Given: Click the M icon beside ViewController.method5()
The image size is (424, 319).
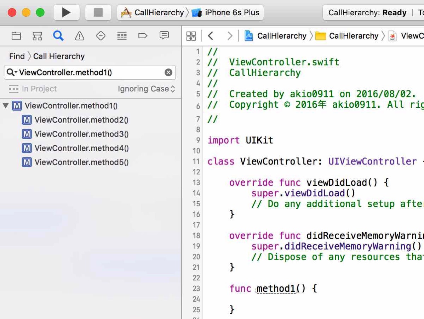Looking at the screenshot, I should tap(27, 162).
